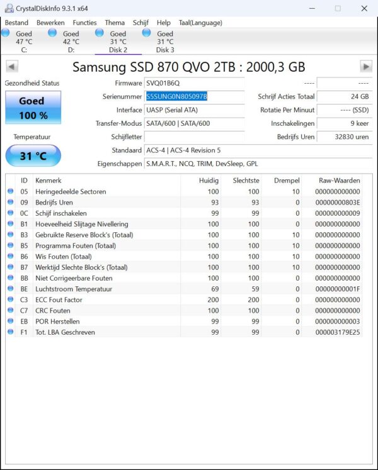This screenshot has height=470, width=378.
Task: Click the status dot for Bedrijfs Uren row
Action: pyautogui.click(x=11, y=202)
